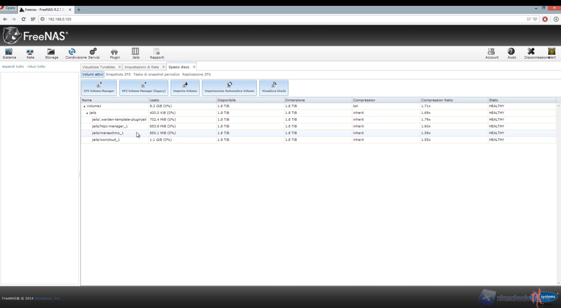This screenshot has width=561, height=308.
Task: Switch to Impostazioni di Rete tab
Action: click(x=141, y=67)
